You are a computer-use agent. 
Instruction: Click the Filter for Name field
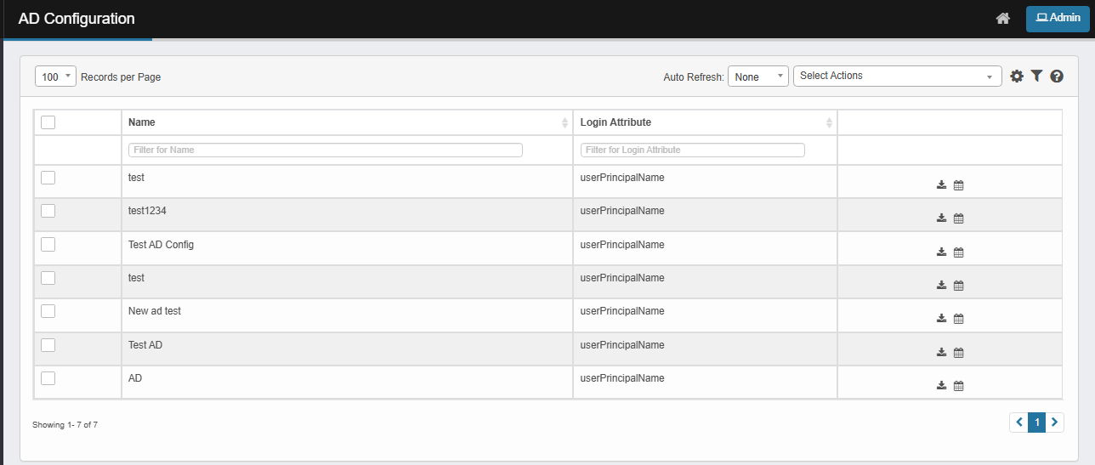pos(325,150)
